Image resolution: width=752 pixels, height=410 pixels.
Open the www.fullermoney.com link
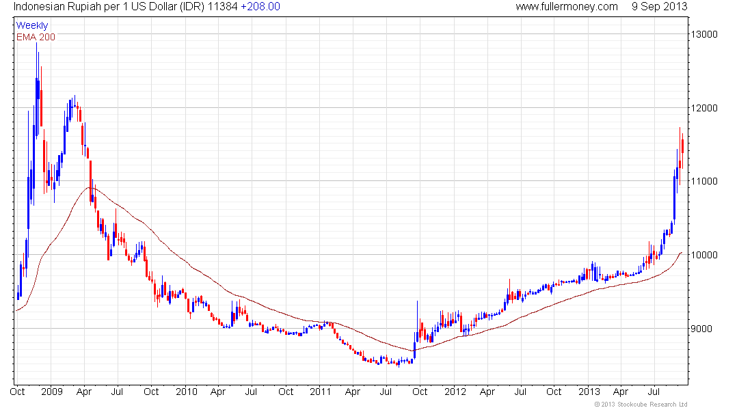coord(567,7)
